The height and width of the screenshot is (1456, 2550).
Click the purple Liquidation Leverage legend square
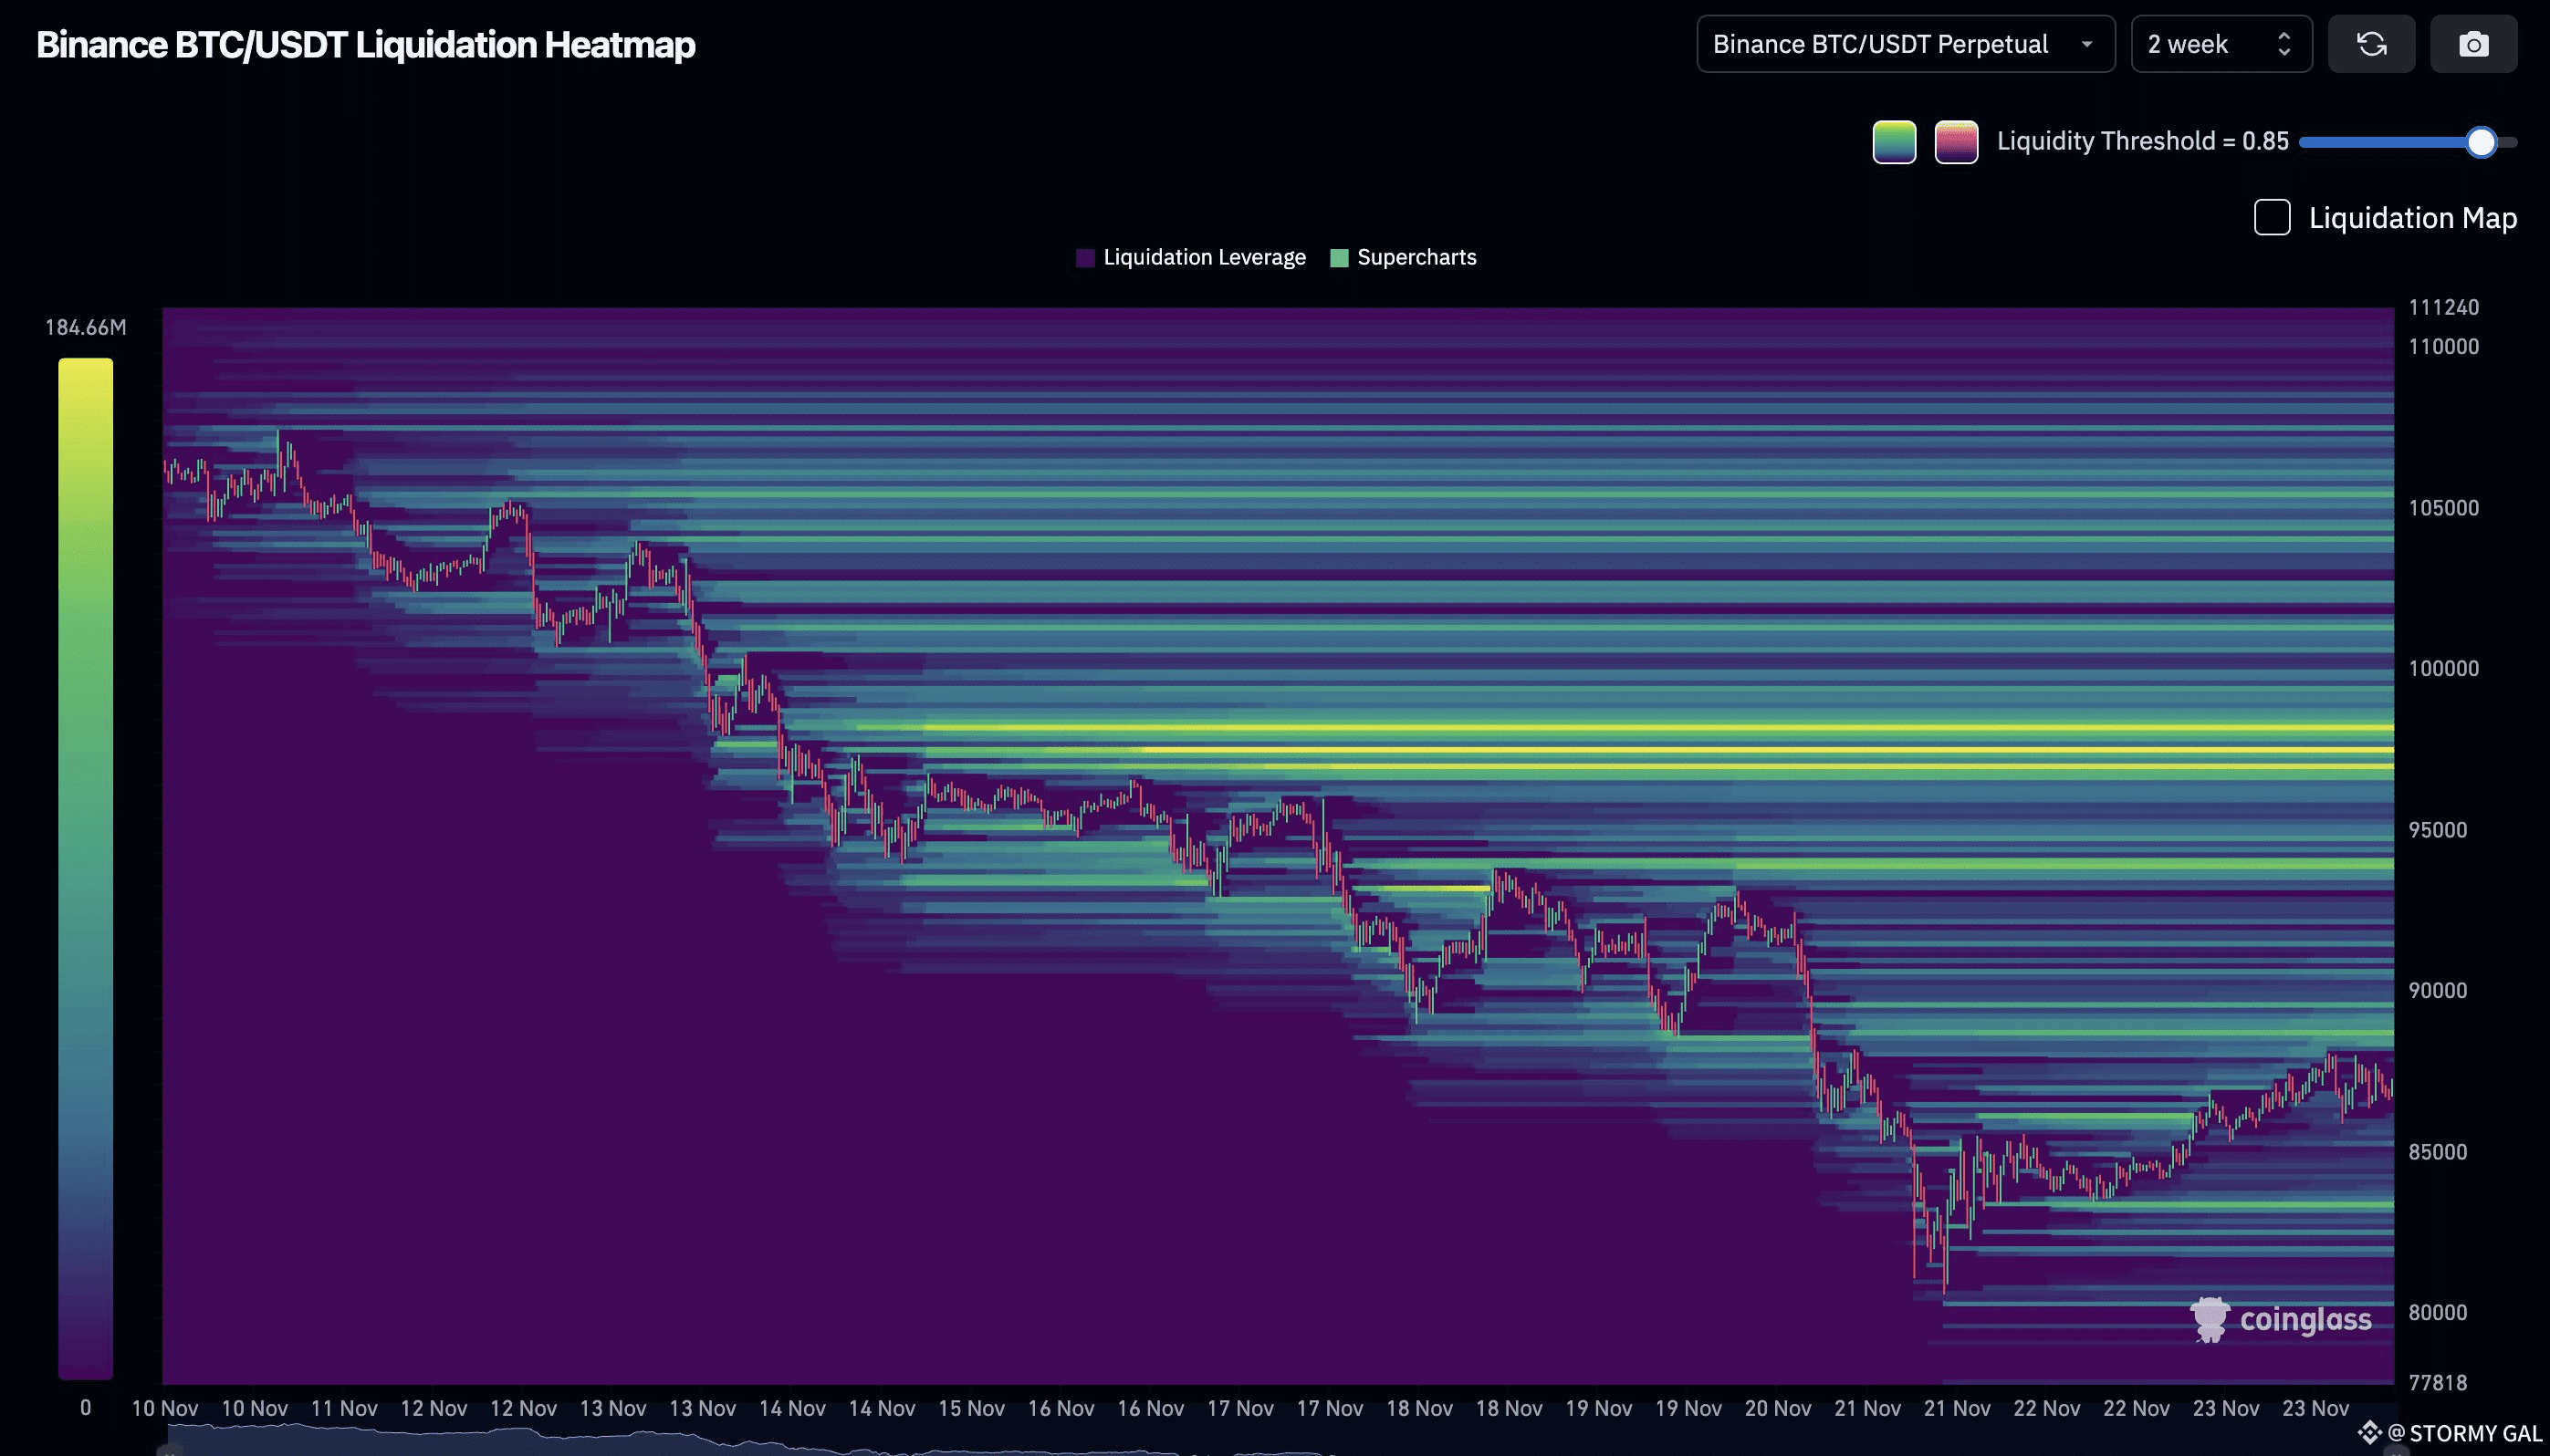tap(1084, 258)
